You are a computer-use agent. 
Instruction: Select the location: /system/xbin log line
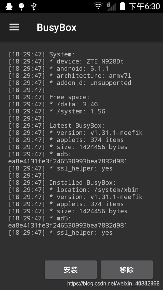click(73, 190)
